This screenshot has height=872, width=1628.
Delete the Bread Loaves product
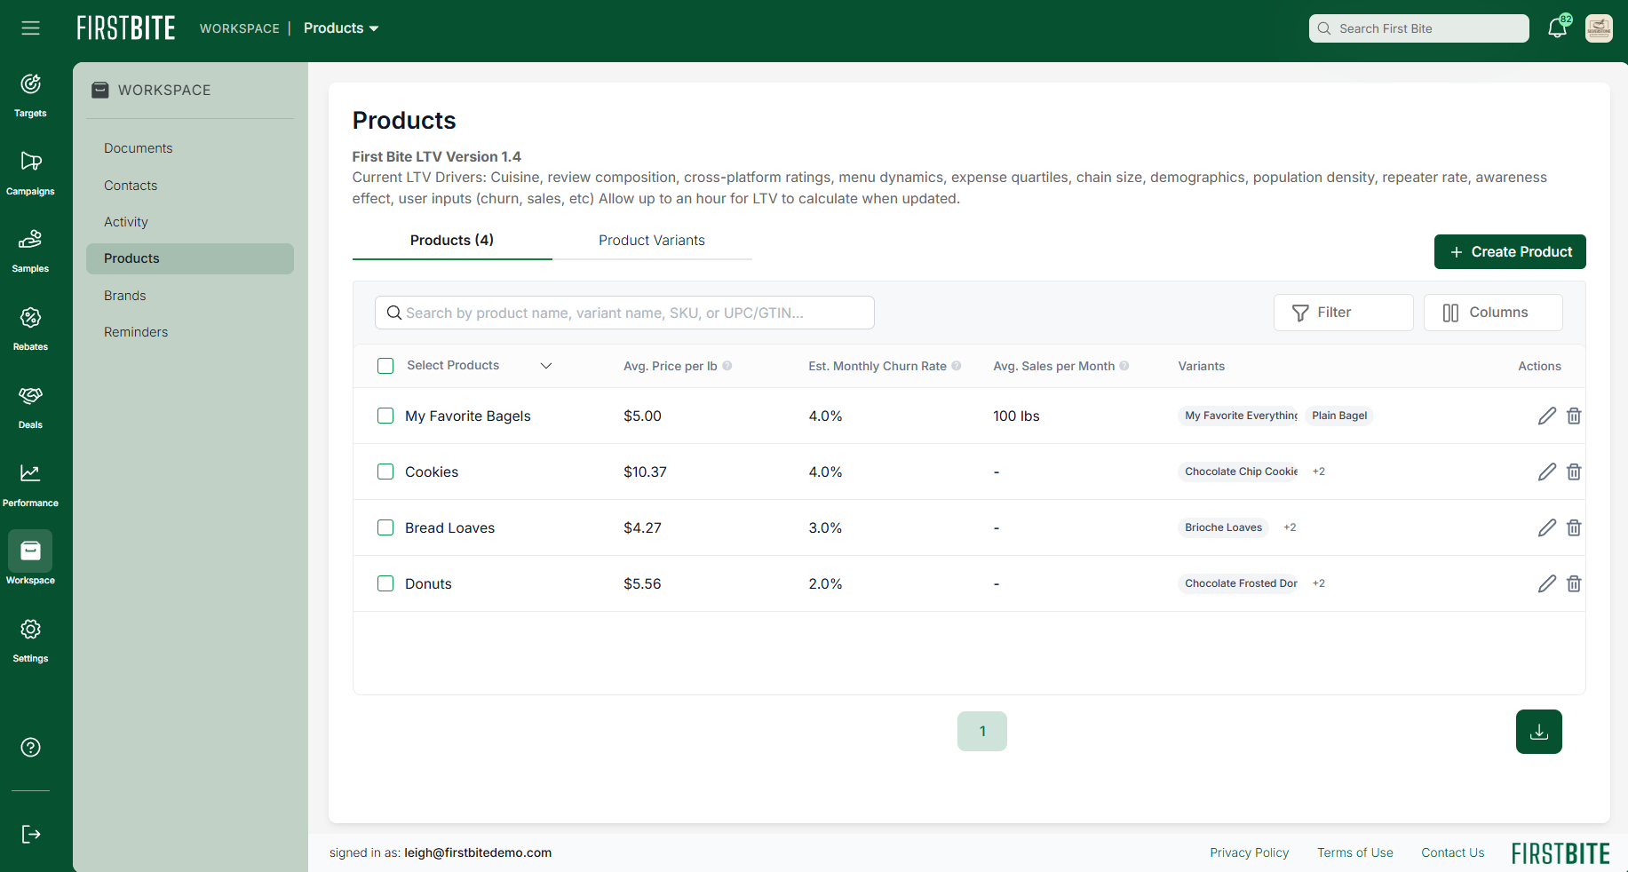pyautogui.click(x=1574, y=527)
